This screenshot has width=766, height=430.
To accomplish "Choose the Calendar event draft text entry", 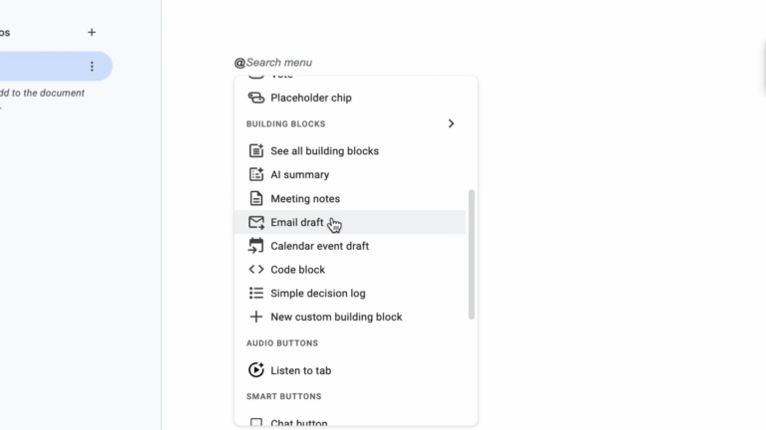I will [319, 246].
